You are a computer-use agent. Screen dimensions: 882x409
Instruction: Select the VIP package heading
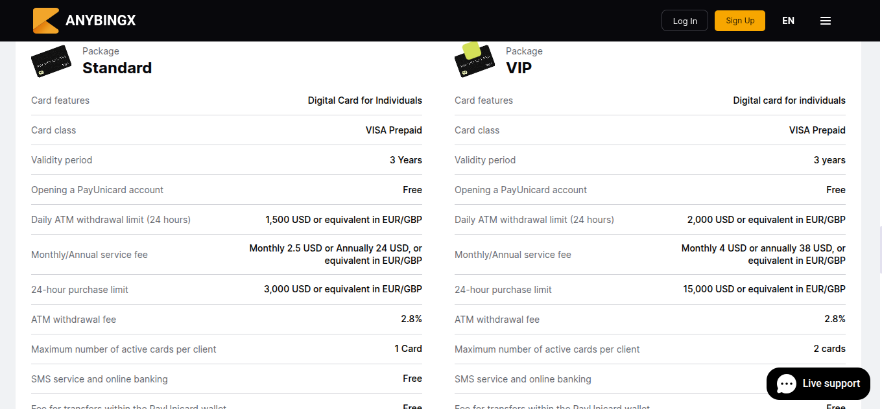tap(519, 68)
